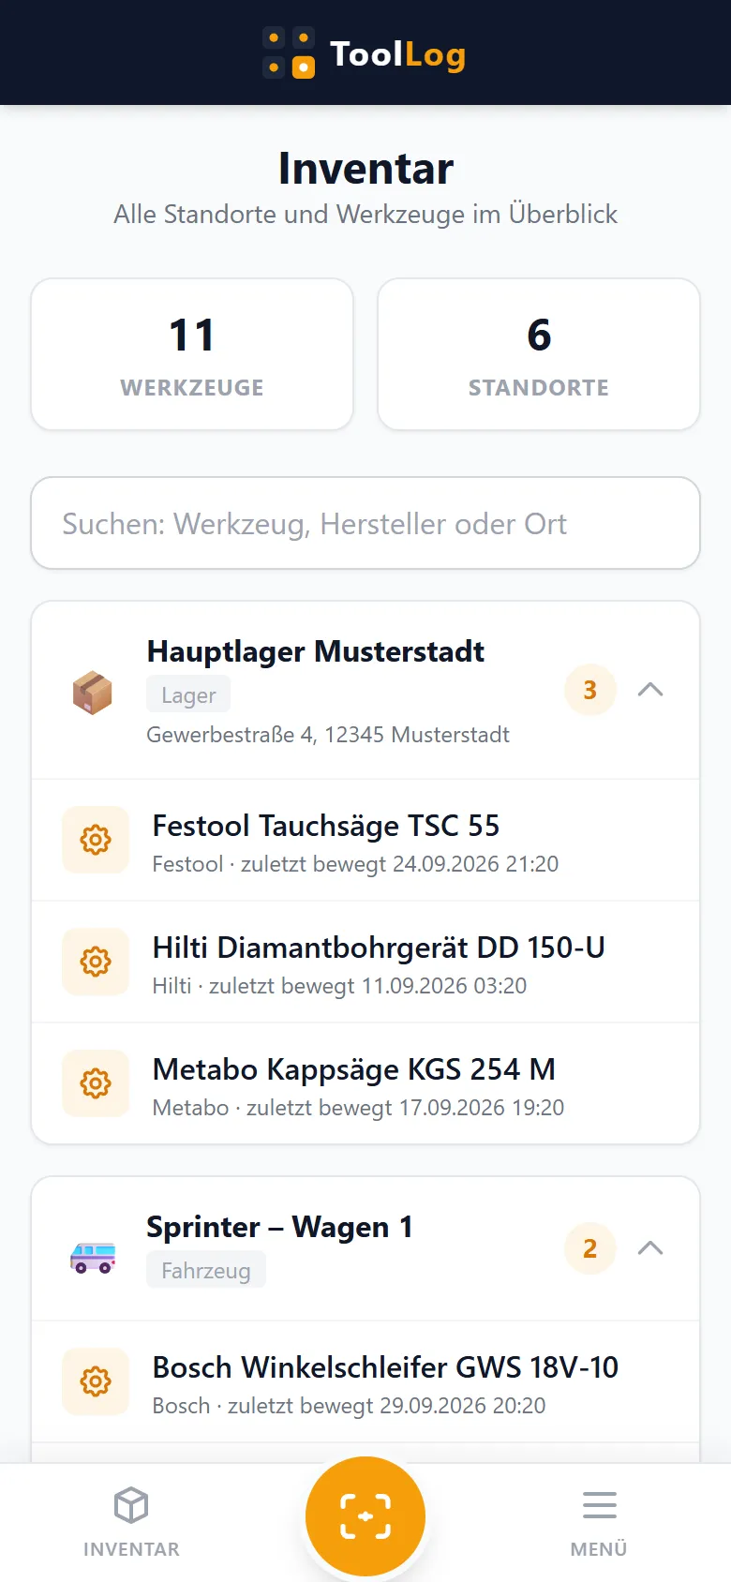
Task: Click the Sprinter van icon
Action: tap(93, 1257)
